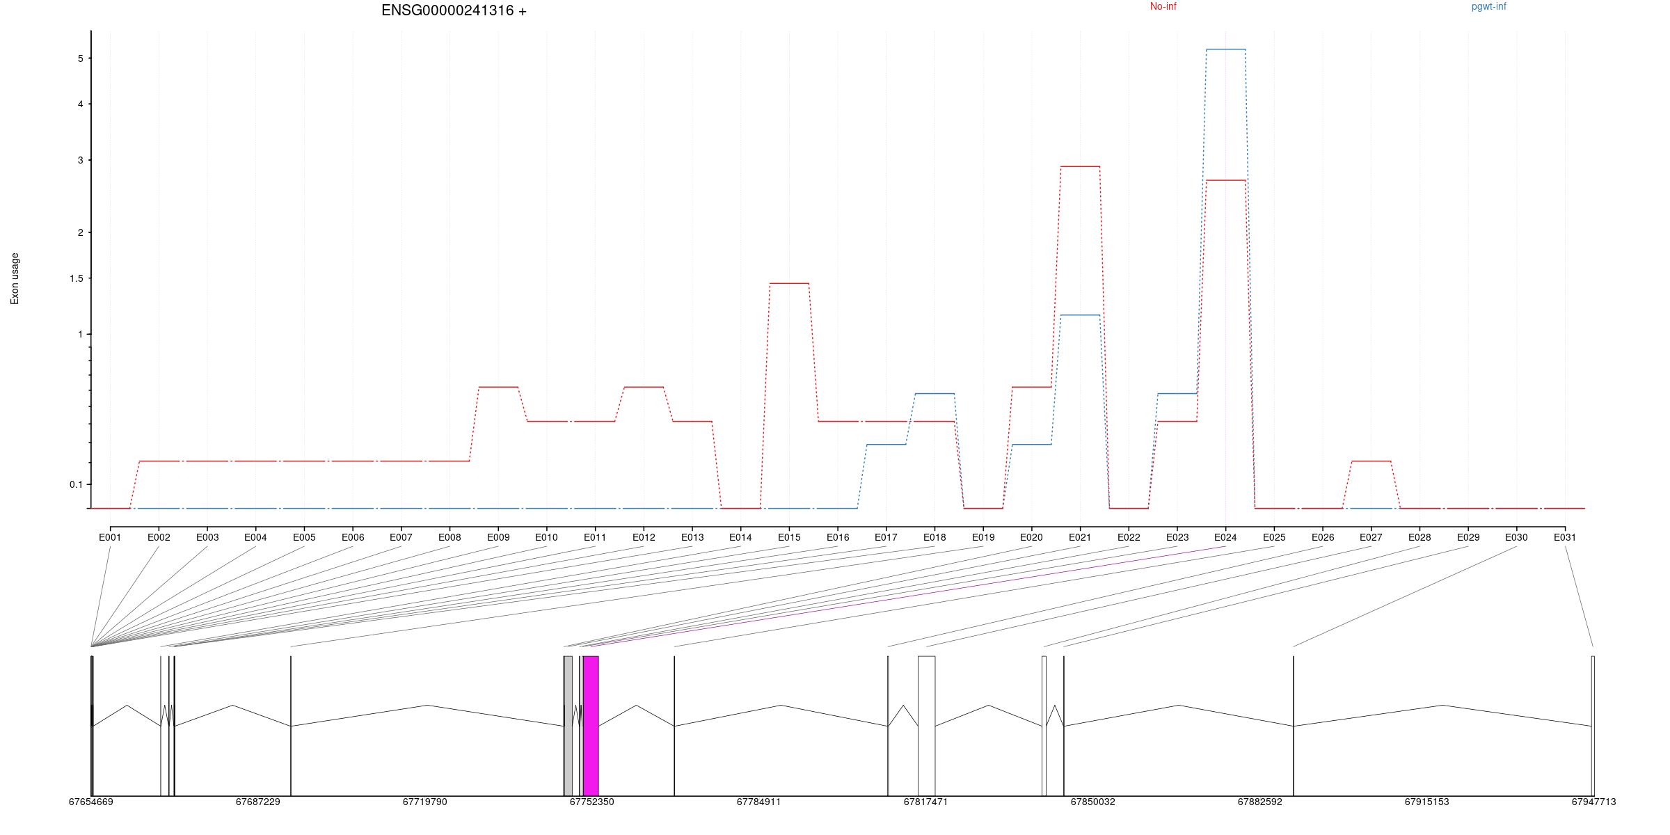Click exon label E009
The image size is (1670, 835).
[x=498, y=537]
